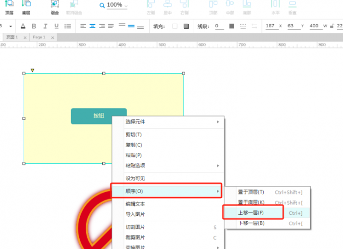This screenshot has width=343, height=249.
Task: Open the font color picker
Action: click(23, 26)
